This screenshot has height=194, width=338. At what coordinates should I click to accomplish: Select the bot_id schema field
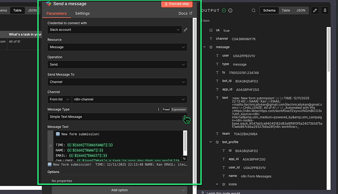pyautogui.click(x=227, y=81)
